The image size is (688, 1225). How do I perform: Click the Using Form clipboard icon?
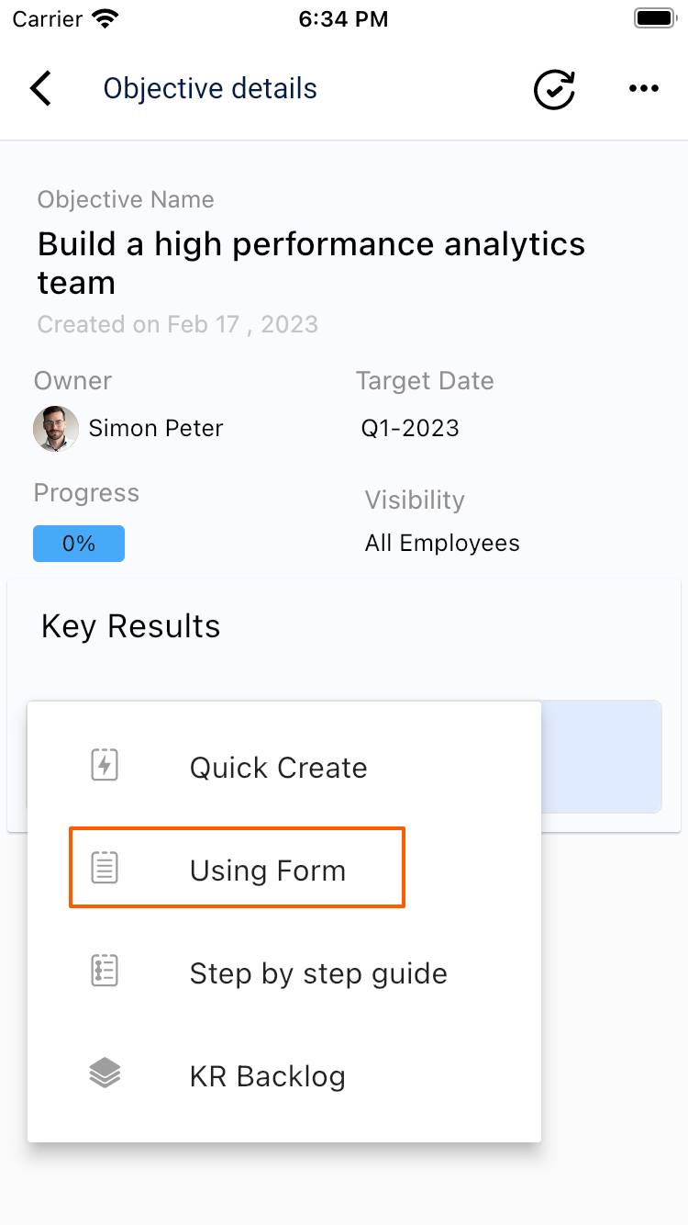pos(104,867)
